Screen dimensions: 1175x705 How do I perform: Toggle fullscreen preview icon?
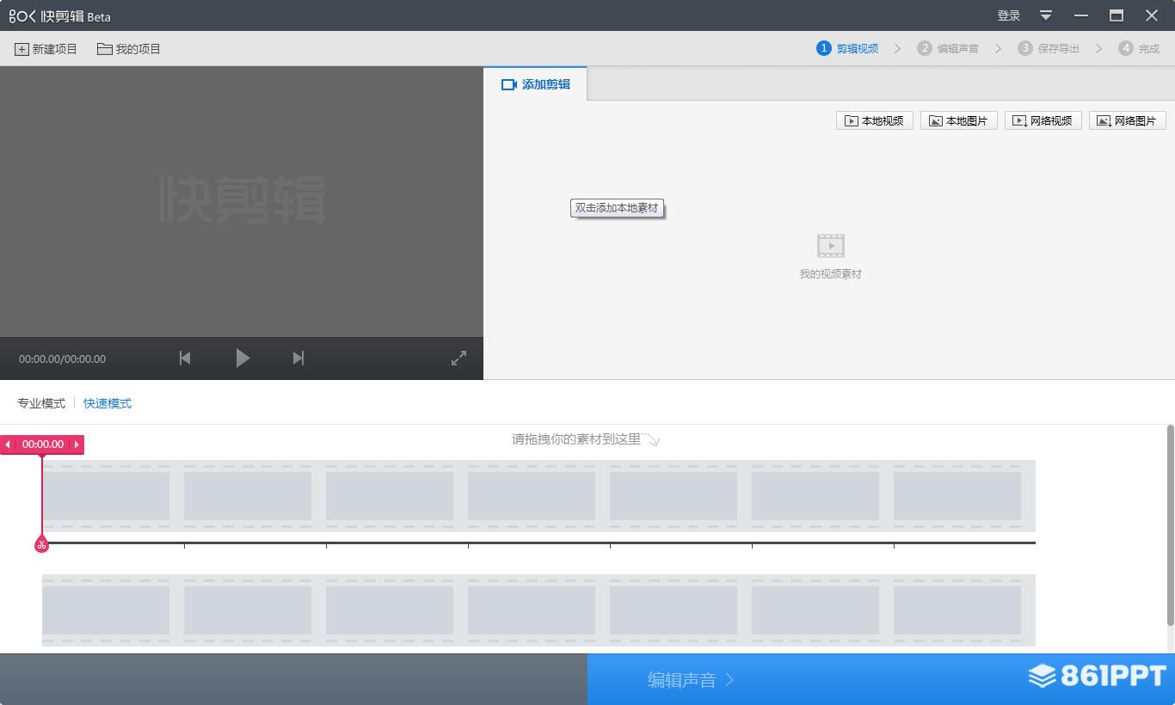458,358
